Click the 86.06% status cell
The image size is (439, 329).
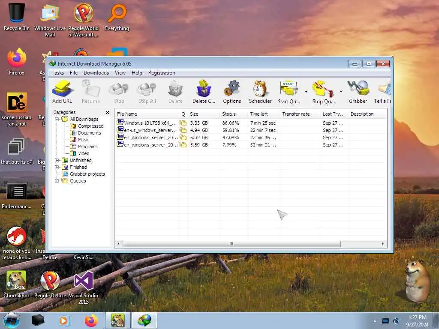(x=231, y=123)
